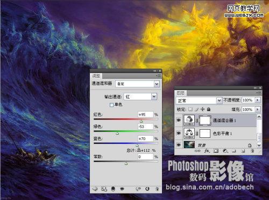
Task: Click the lock all padlock icon
Action: (x=209, y=109)
